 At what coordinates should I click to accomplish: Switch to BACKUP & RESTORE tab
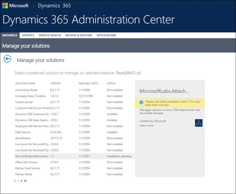click(x=79, y=35)
